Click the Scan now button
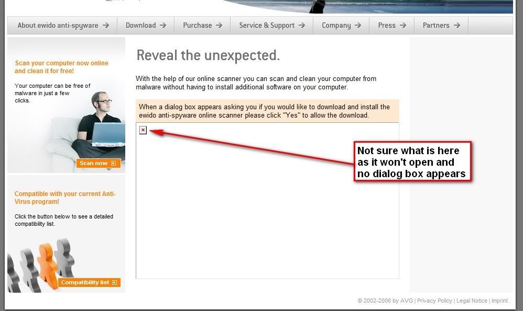Screen dimensions: 523x311 click(98, 163)
